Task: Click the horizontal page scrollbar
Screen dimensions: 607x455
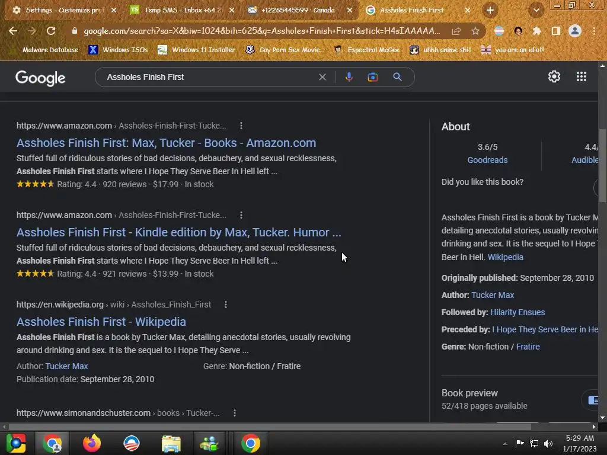Action: pyautogui.click(x=270, y=427)
